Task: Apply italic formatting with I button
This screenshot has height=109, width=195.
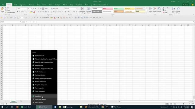Action: [19, 12]
